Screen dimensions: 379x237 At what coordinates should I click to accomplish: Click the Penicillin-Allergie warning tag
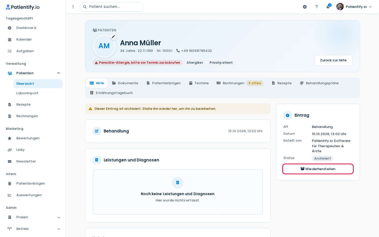tap(138, 63)
